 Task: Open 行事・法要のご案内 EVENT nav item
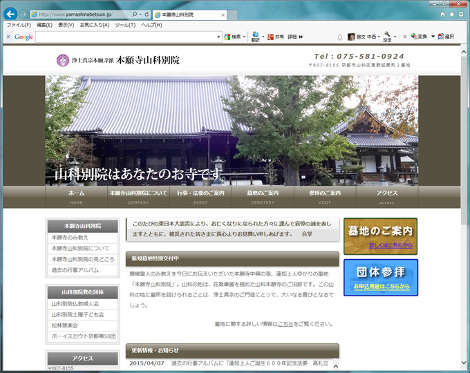click(200, 197)
